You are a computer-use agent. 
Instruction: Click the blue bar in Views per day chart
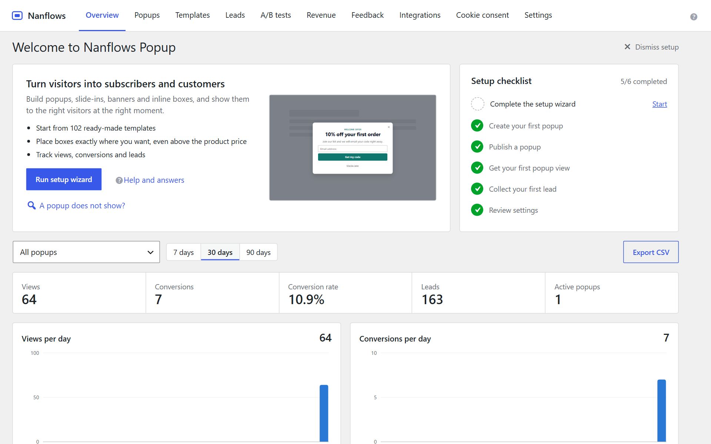coord(324,413)
